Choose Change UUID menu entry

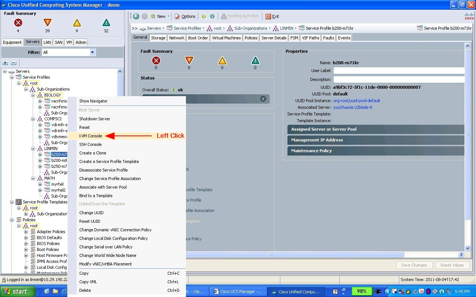pos(91,213)
